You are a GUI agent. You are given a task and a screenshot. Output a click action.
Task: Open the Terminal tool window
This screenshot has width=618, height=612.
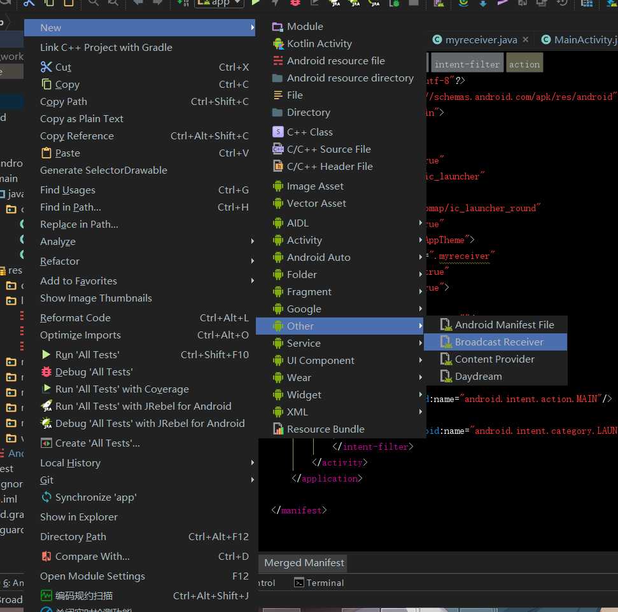coord(320,583)
